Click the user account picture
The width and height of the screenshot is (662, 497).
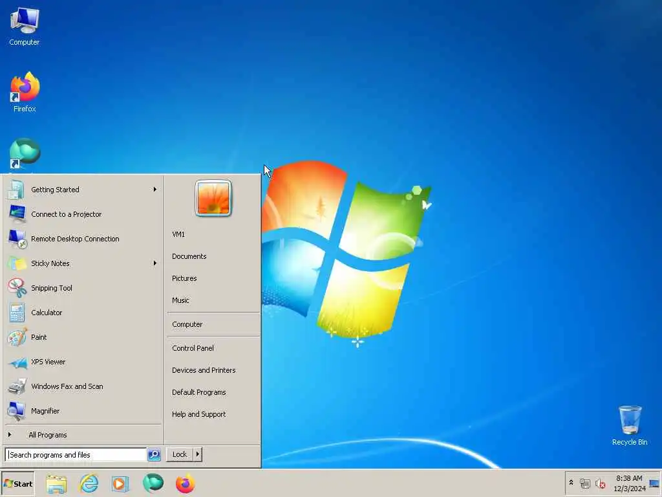click(x=213, y=198)
